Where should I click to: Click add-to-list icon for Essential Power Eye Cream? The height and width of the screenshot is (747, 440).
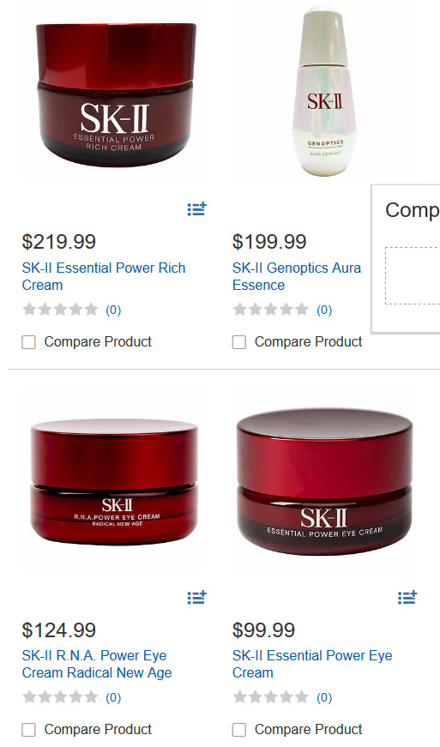click(x=407, y=597)
